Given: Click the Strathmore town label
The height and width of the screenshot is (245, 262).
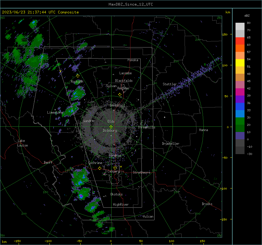Looking at the screenshot, I should (141, 172).
